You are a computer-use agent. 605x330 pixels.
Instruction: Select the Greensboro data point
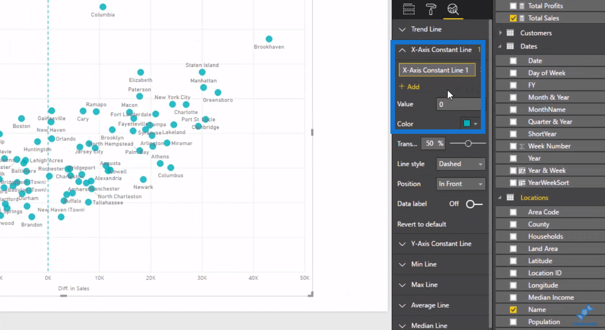click(x=218, y=92)
